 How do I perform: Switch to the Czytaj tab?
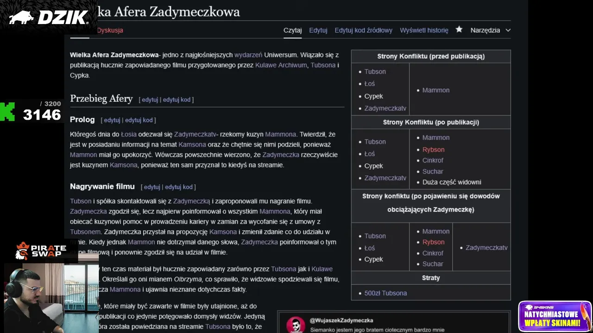click(x=292, y=30)
